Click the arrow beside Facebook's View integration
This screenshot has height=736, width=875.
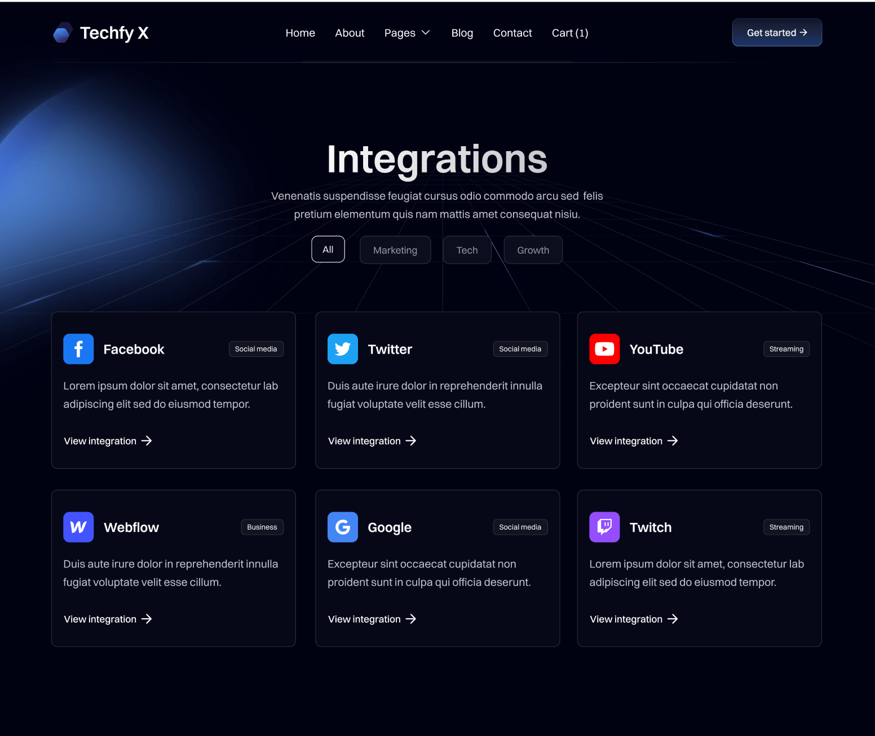[147, 441]
